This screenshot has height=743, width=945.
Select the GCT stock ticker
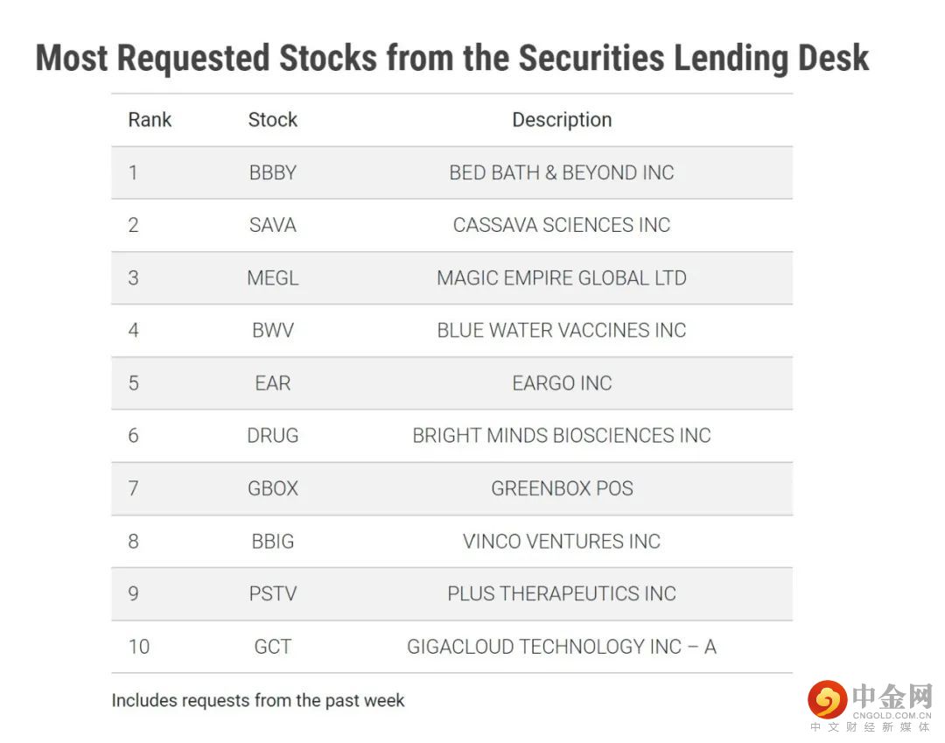click(x=272, y=647)
